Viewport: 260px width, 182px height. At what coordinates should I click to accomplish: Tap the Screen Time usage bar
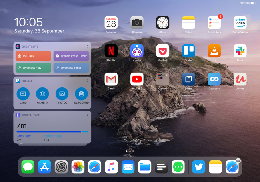coord(52,132)
